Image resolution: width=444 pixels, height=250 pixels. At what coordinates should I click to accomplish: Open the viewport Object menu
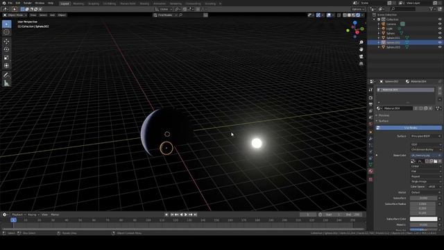pos(62,15)
